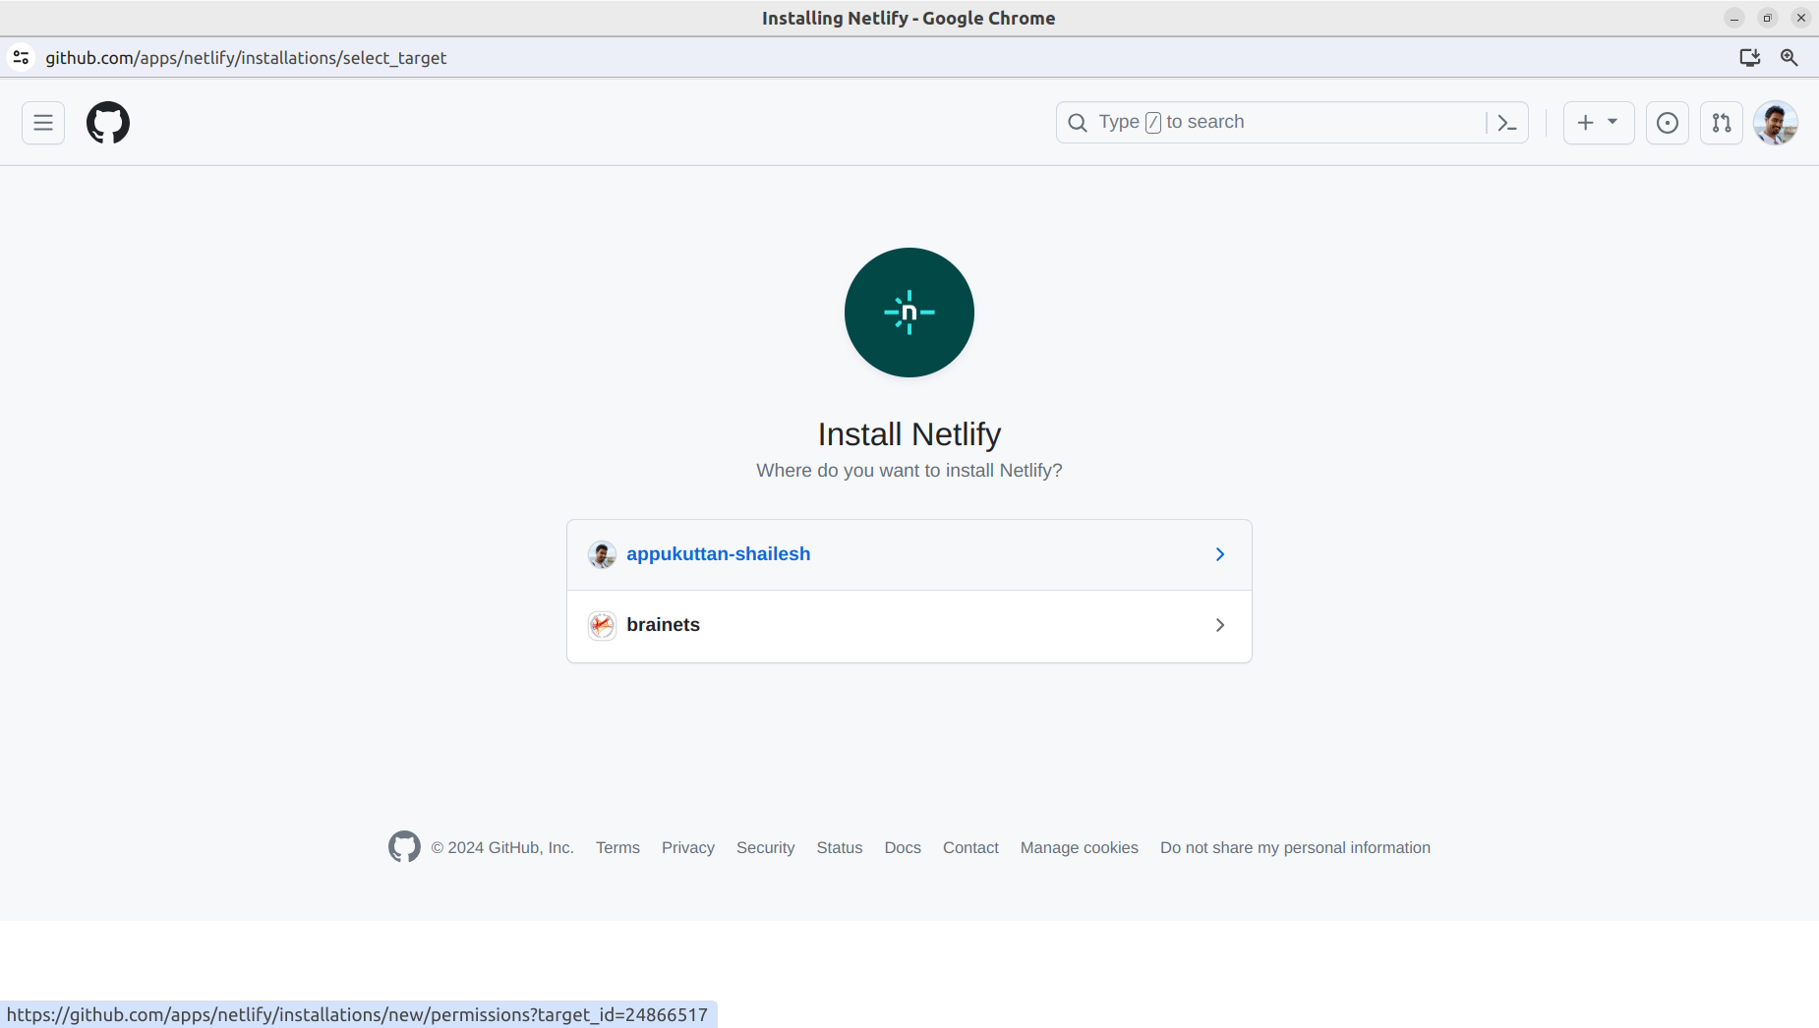Open the Manage cookies link
This screenshot has width=1819, height=1028.
[x=1079, y=847]
